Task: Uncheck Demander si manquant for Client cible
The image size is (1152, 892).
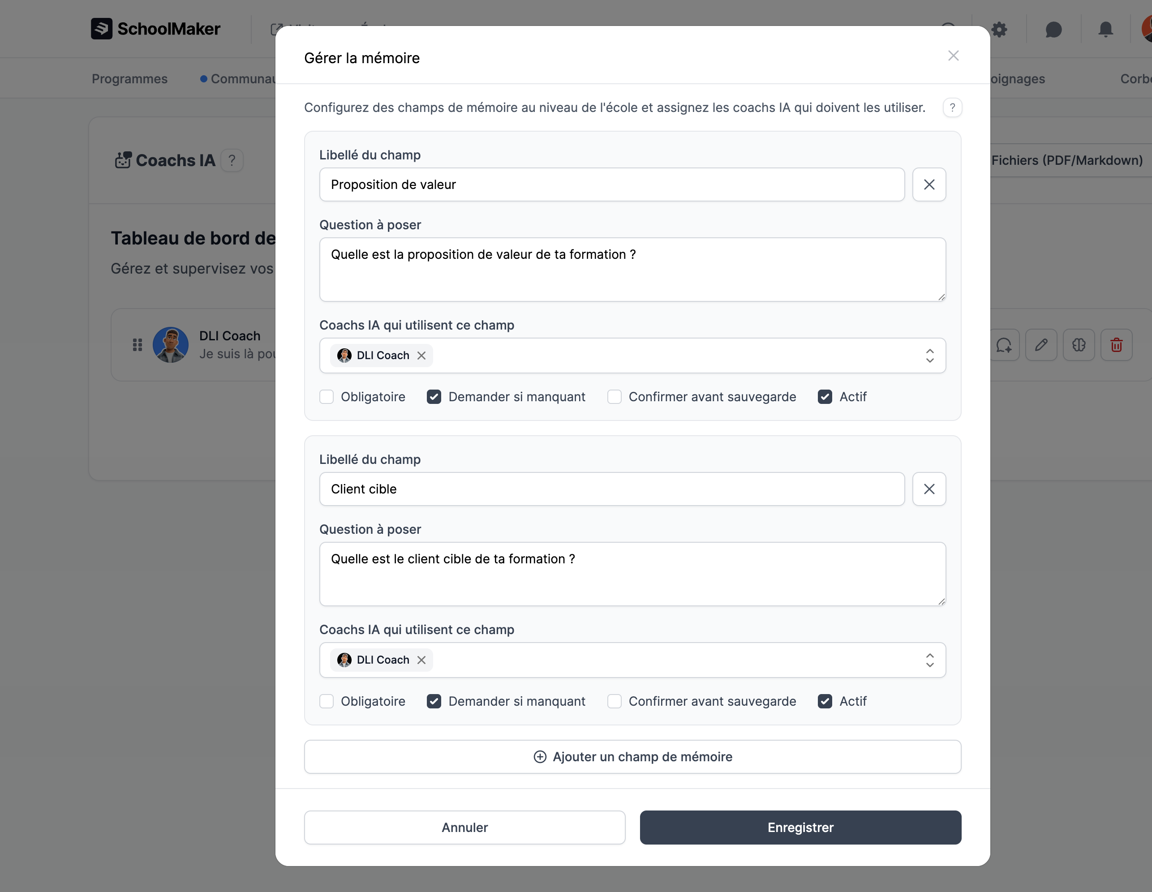Action: pos(434,701)
